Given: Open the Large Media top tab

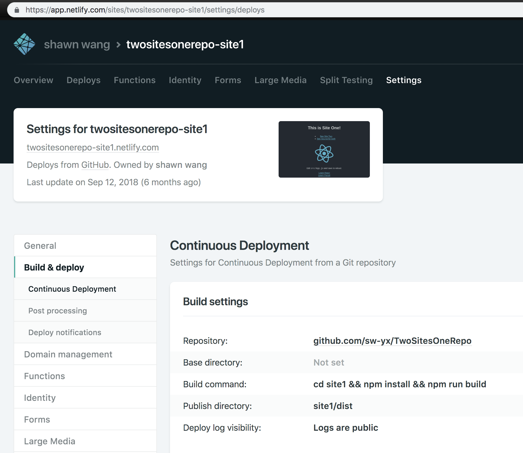Looking at the screenshot, I should (x=281, y=80).
